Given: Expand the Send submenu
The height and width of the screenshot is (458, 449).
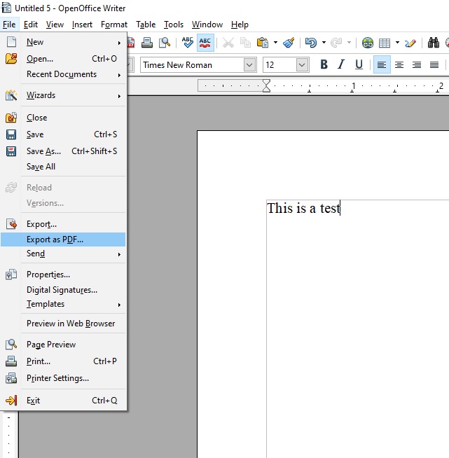Looking at the screenshot, I should tap(63, 254).
